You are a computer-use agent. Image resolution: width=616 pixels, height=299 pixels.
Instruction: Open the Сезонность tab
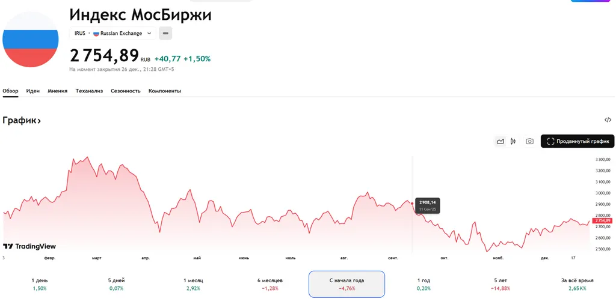coord(125,91)
